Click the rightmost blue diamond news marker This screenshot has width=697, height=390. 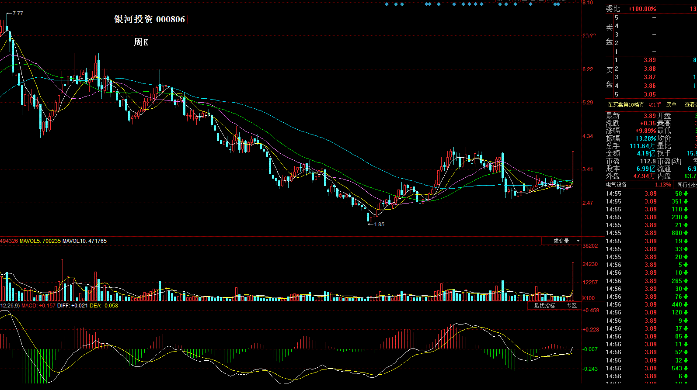(x=558, y=4)
